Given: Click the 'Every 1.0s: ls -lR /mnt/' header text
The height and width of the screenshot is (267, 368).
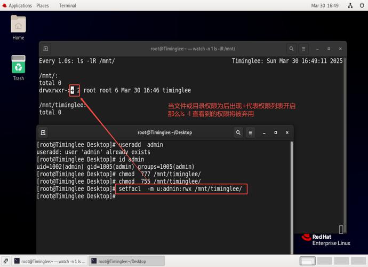Looking at the screenshot, I should (x=77, y=61).
